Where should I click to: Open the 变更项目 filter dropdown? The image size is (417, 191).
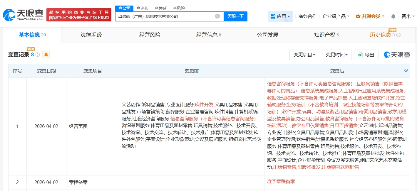point(304,55)
